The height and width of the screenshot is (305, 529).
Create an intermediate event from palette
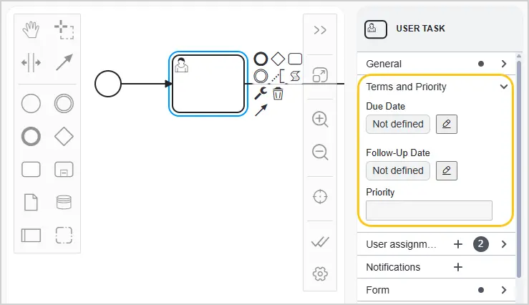(64, 103)
